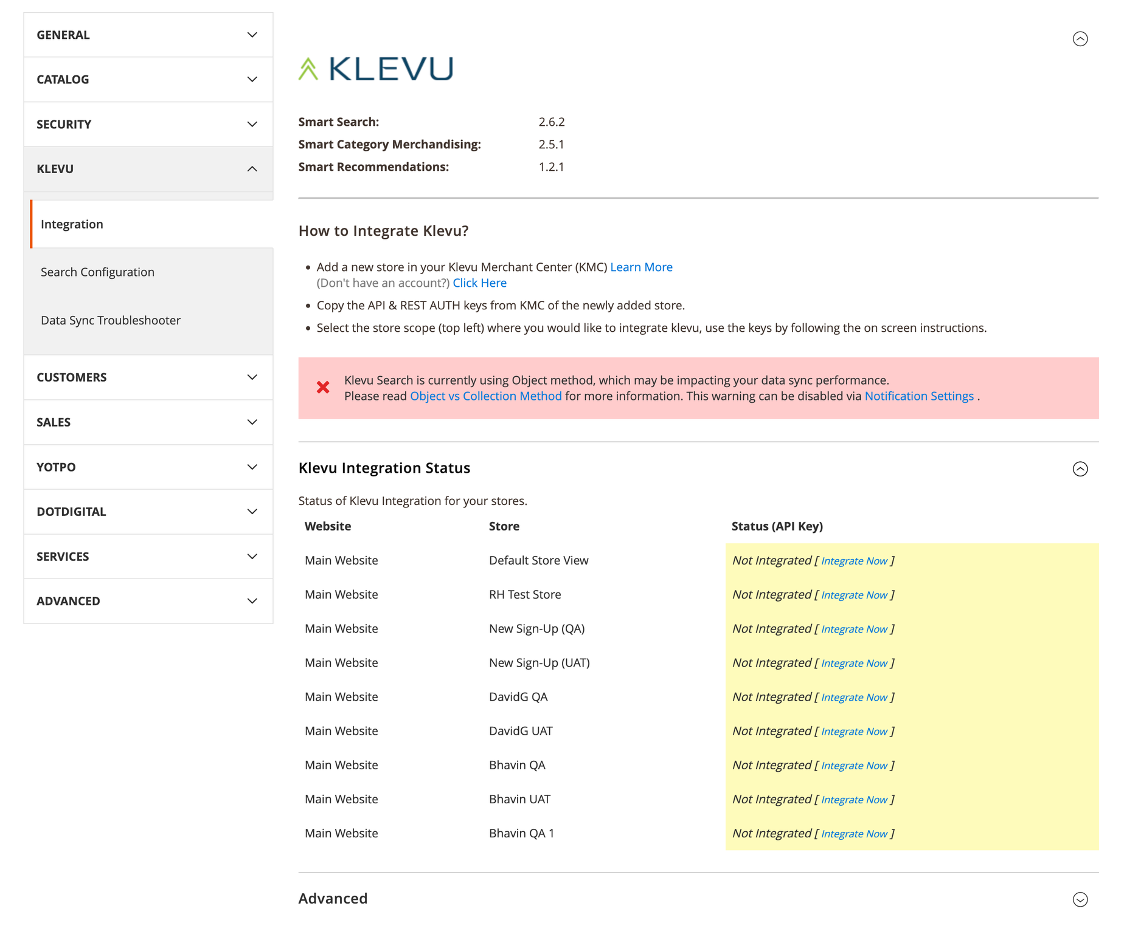Viewport: 1124px width, 951px height.
Task: Expand the DOTDIGITAL settings group
Action: tap(148, 512)
